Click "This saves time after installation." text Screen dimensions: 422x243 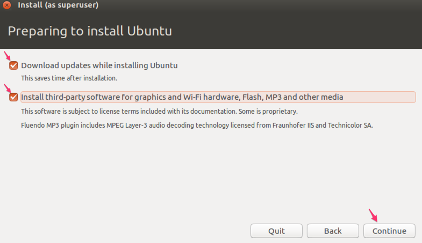pos(69,78)
